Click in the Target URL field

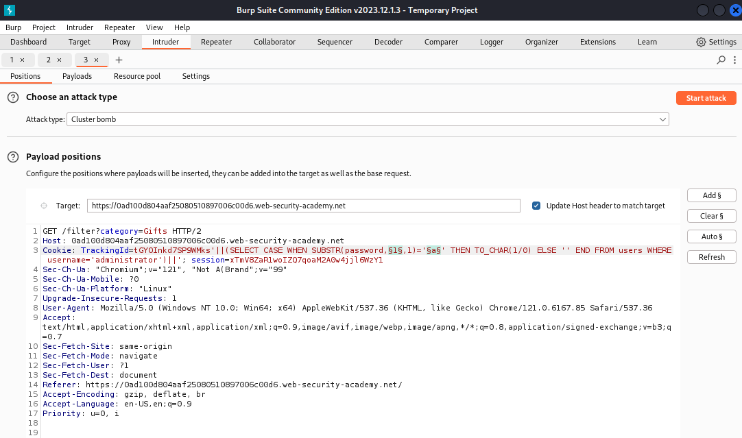(303, 206)
